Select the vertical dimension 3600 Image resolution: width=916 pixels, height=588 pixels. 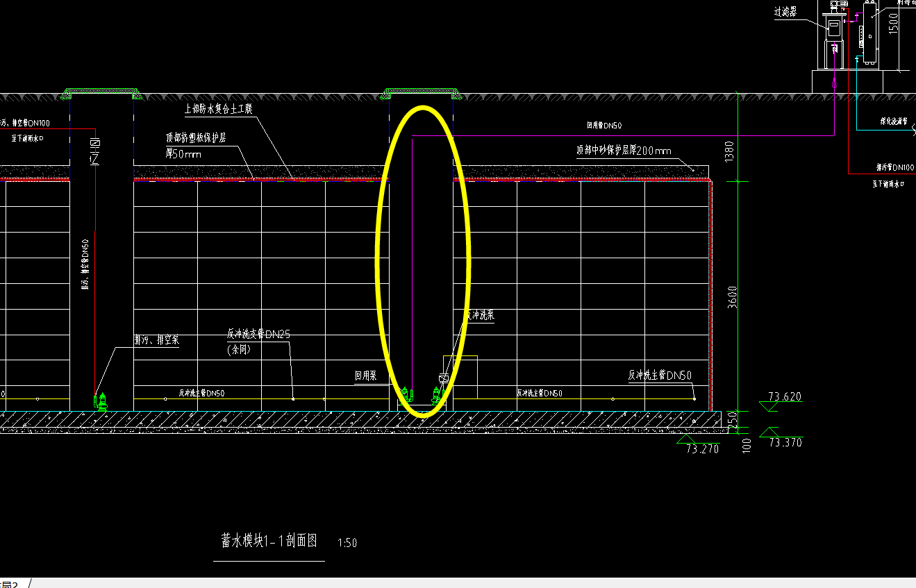[x=733, y=297]
